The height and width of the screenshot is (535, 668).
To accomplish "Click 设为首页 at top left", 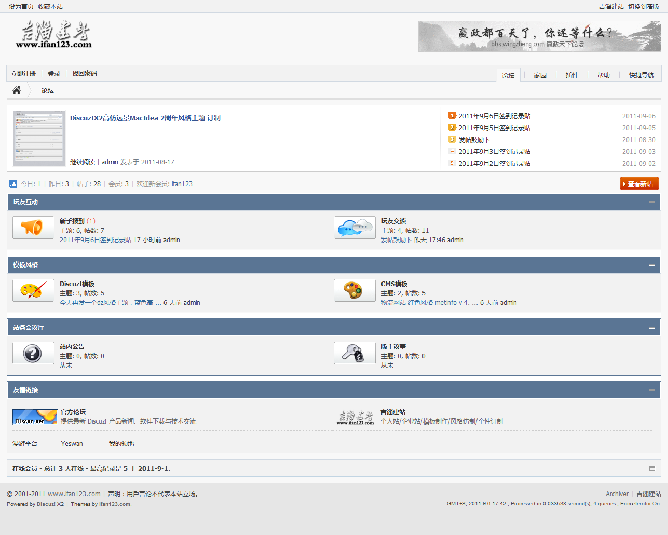I will 21,6.
